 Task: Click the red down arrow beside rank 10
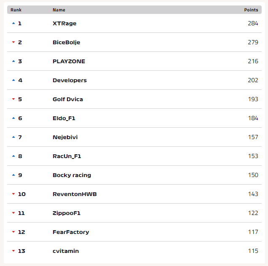point(13,194)
